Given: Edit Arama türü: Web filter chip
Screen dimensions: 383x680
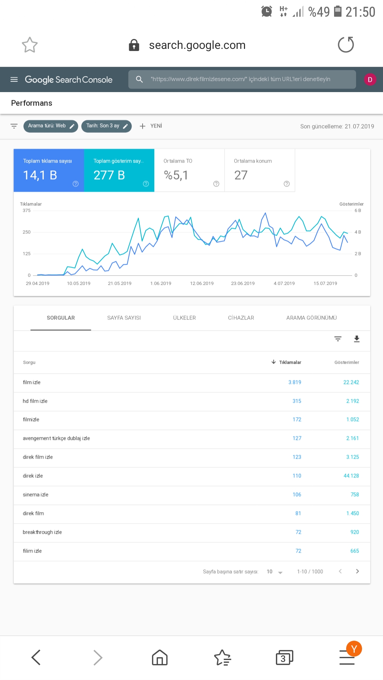Looking at the screenshot, I should click(51, 126).
